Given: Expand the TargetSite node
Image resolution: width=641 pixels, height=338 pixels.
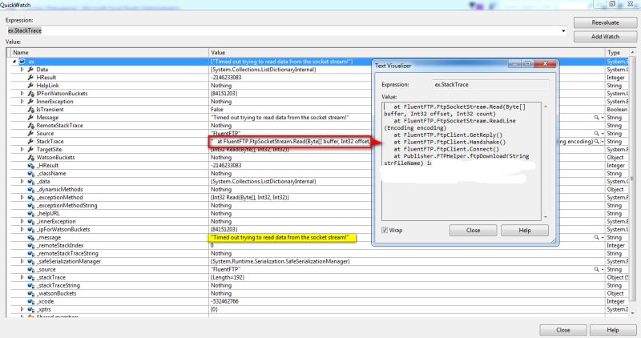Looking at the screenshot, I should 22,150.
